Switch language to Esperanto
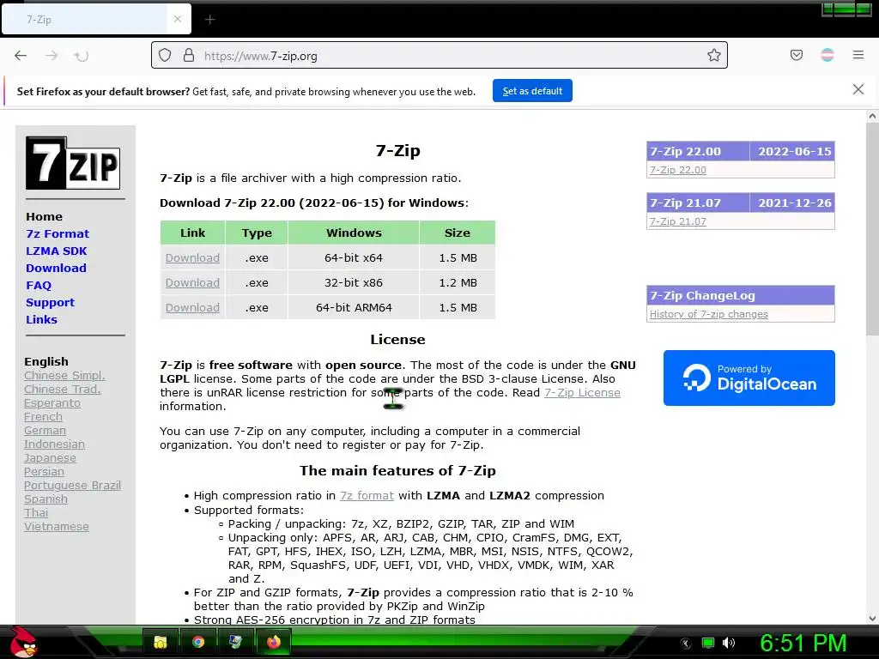This screenshot has height=659, width=879. pyautogui.click(x=52, y=403)
